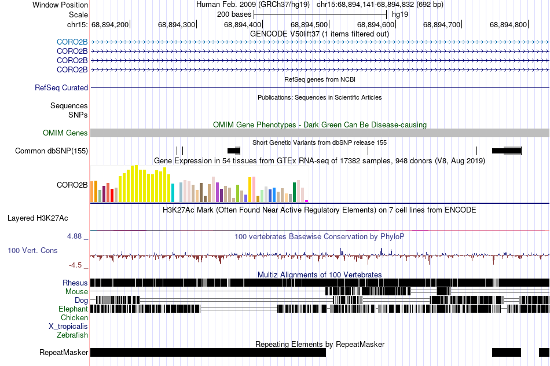550x366 pixels.
Task: Click the Human Feb. 2009 (GRCh37/hg19) title
Action: point(253,5)
